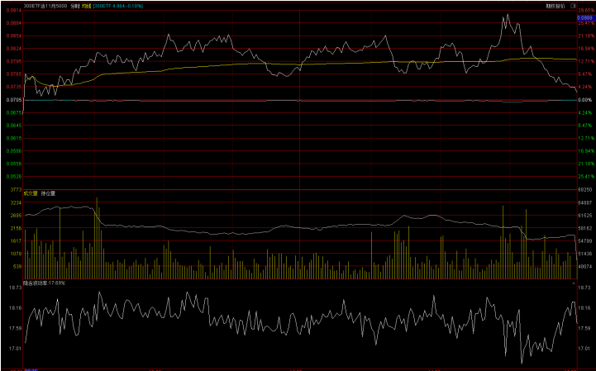Select the 分时 intraday chart tab

pyautogui.click(x=74, y=5)
